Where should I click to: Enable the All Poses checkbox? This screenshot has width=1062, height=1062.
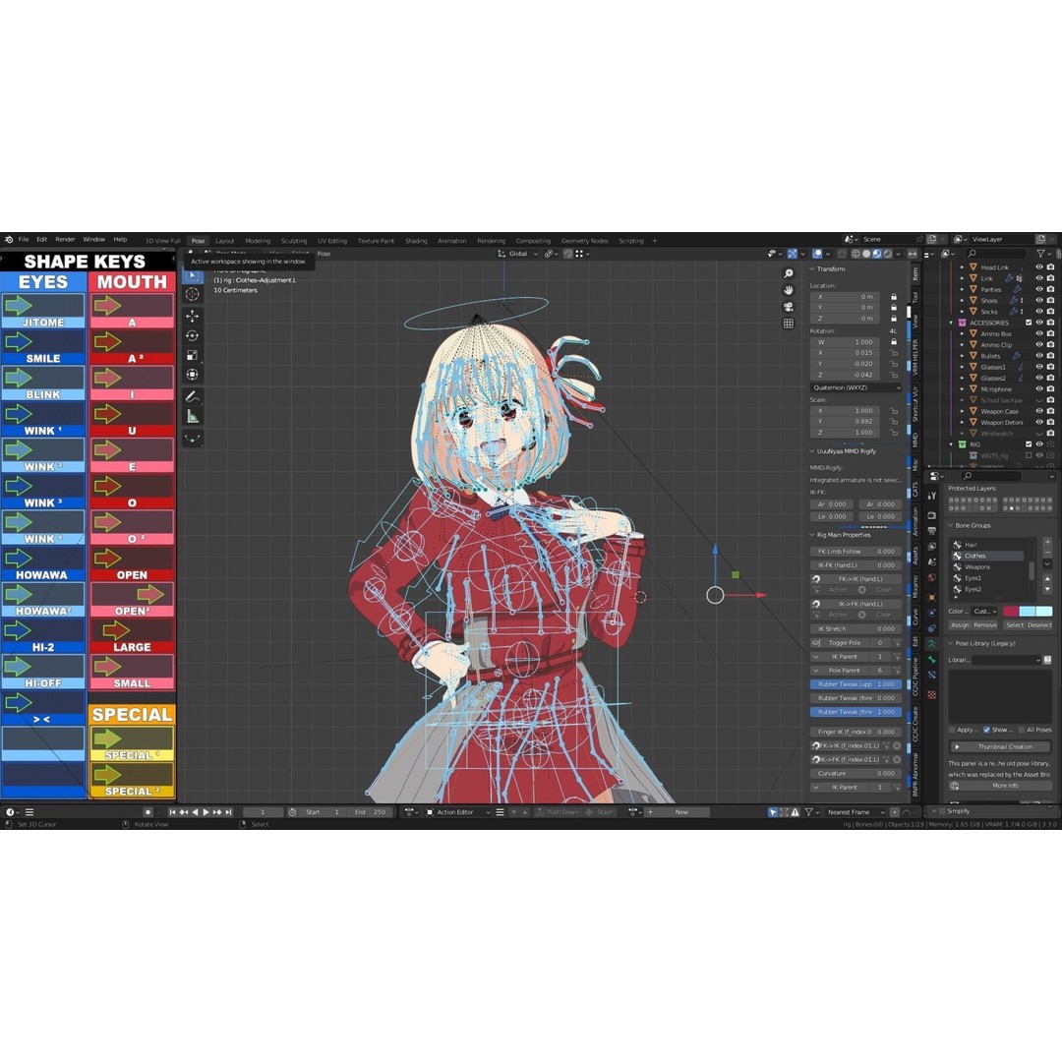click(x=1021, y=730)
